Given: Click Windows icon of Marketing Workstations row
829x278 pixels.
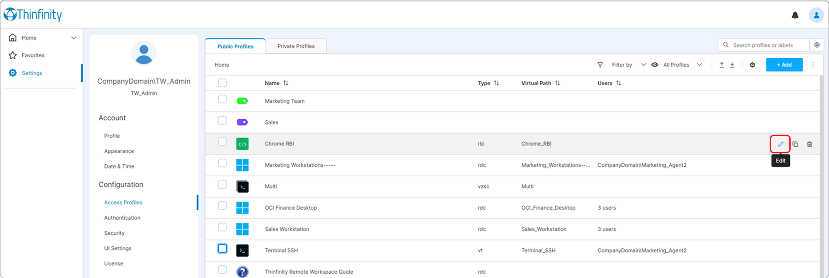Looking at the screenshot, I should click(x=242, y=165).
